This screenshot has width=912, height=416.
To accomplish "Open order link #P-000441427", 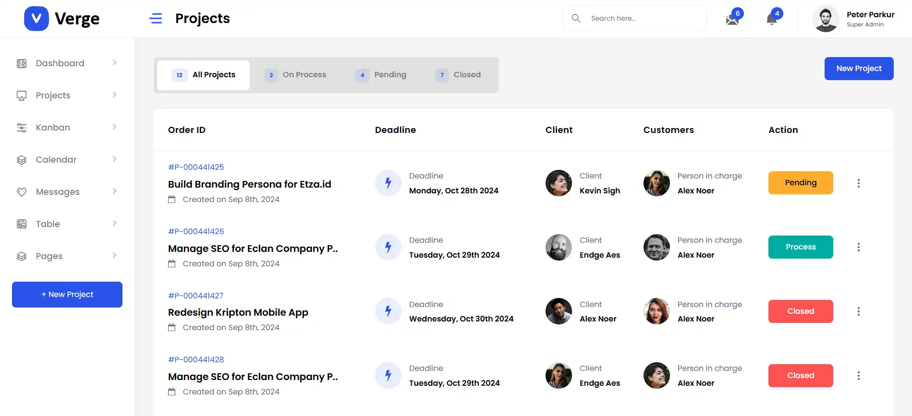I will click(x=196, y=296).
